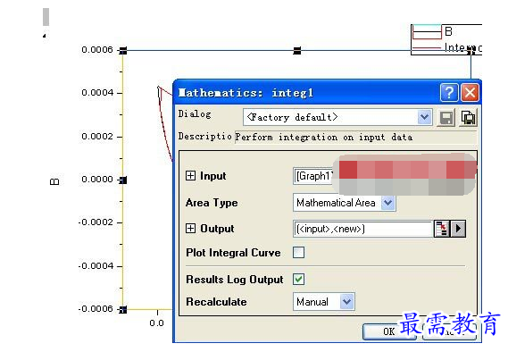The width and height of the screenshot is (508, 352).
Task: Click the 0.0002 Y axis tick label
Action: 97,136
